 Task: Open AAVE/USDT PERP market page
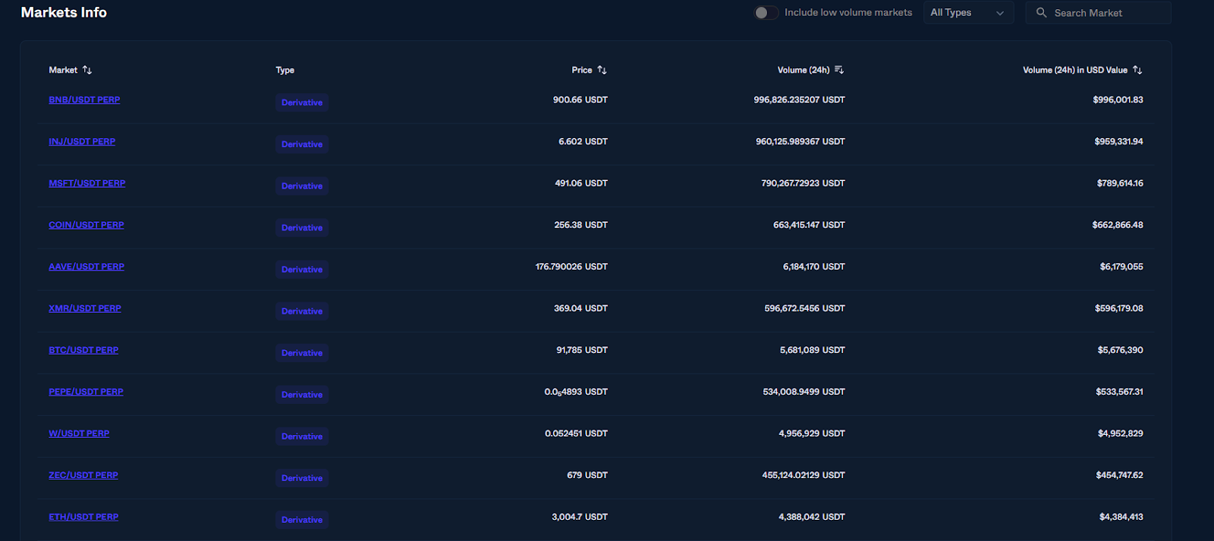click(86, 267)
